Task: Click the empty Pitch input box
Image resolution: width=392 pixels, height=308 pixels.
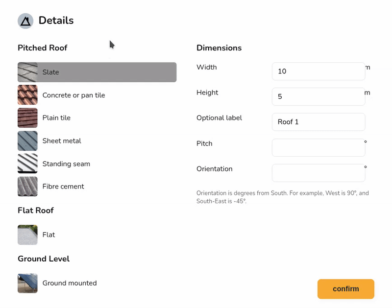Action: (x=318, y=147)
